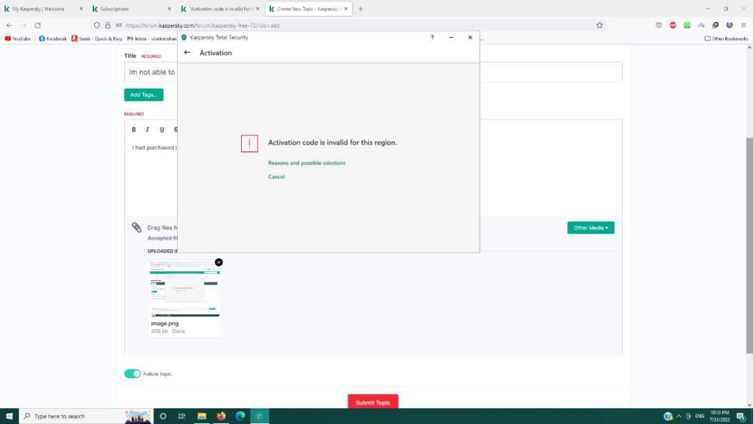This screenshot has height=424, width=753.
Task: Open the Get Help tray icon
Action: coord(667,416)
